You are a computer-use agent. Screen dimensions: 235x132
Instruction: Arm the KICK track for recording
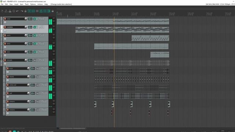[8, 69]
